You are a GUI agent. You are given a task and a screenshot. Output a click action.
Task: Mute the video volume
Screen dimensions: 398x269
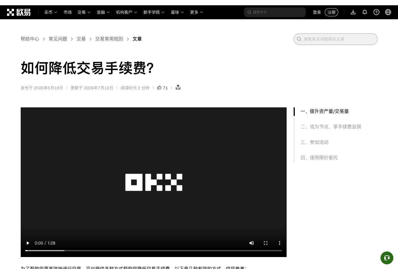click(252, 243)
